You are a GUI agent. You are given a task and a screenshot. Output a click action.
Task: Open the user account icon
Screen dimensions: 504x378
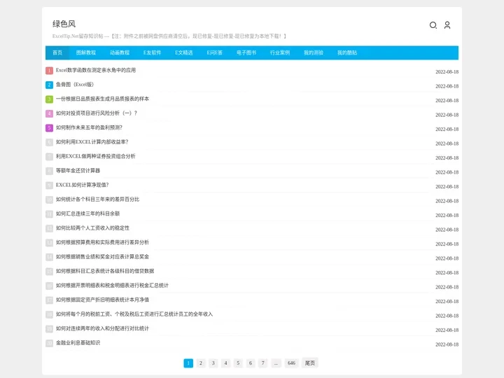pos(447,25)
